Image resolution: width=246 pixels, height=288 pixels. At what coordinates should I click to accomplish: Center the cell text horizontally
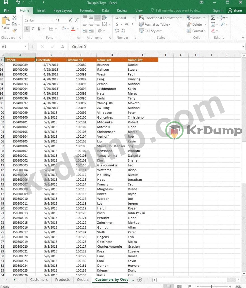tap(91, 24)
